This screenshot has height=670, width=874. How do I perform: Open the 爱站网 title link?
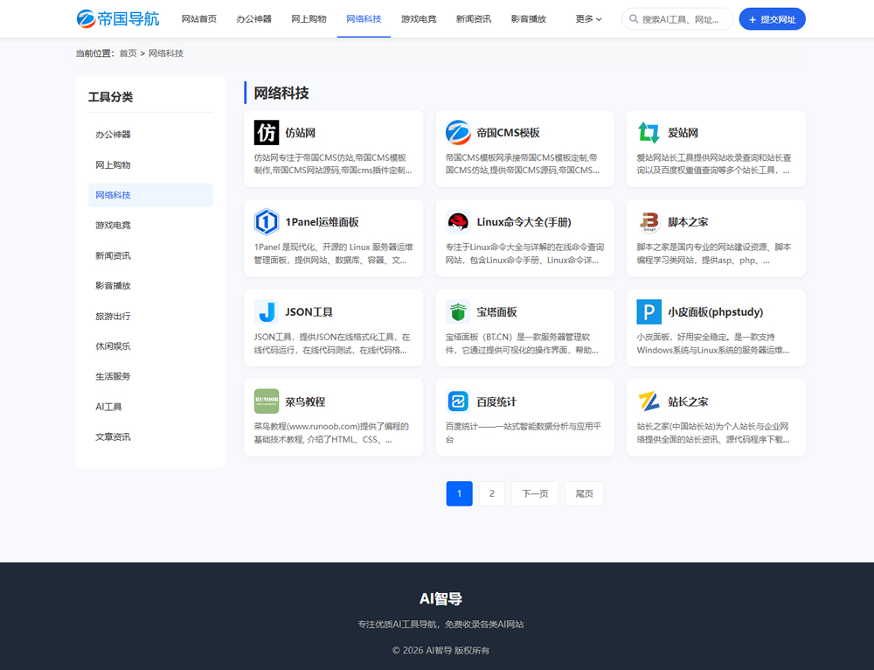click(x=683, y=133)
